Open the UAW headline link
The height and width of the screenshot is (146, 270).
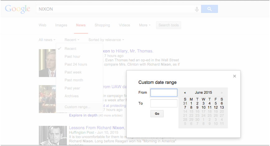pos(115,87)
